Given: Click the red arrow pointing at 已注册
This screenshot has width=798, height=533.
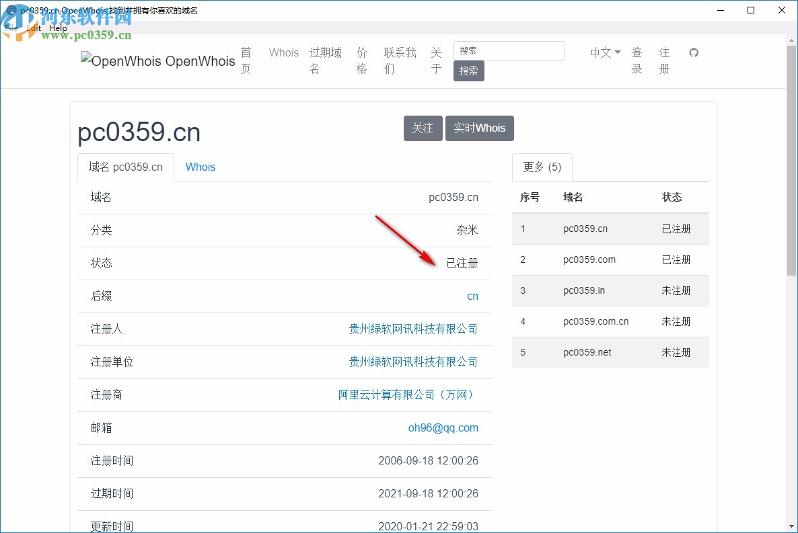Looking at the screenshot, I should click(x=407, y=239).
